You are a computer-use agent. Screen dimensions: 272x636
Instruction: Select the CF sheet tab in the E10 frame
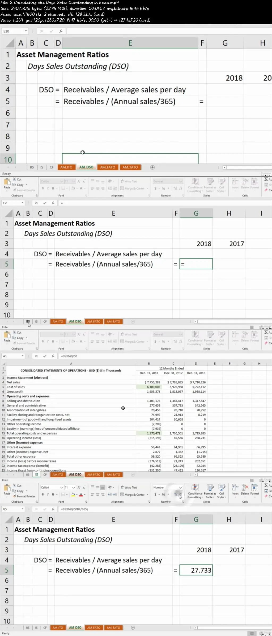[x=52, y=167]
